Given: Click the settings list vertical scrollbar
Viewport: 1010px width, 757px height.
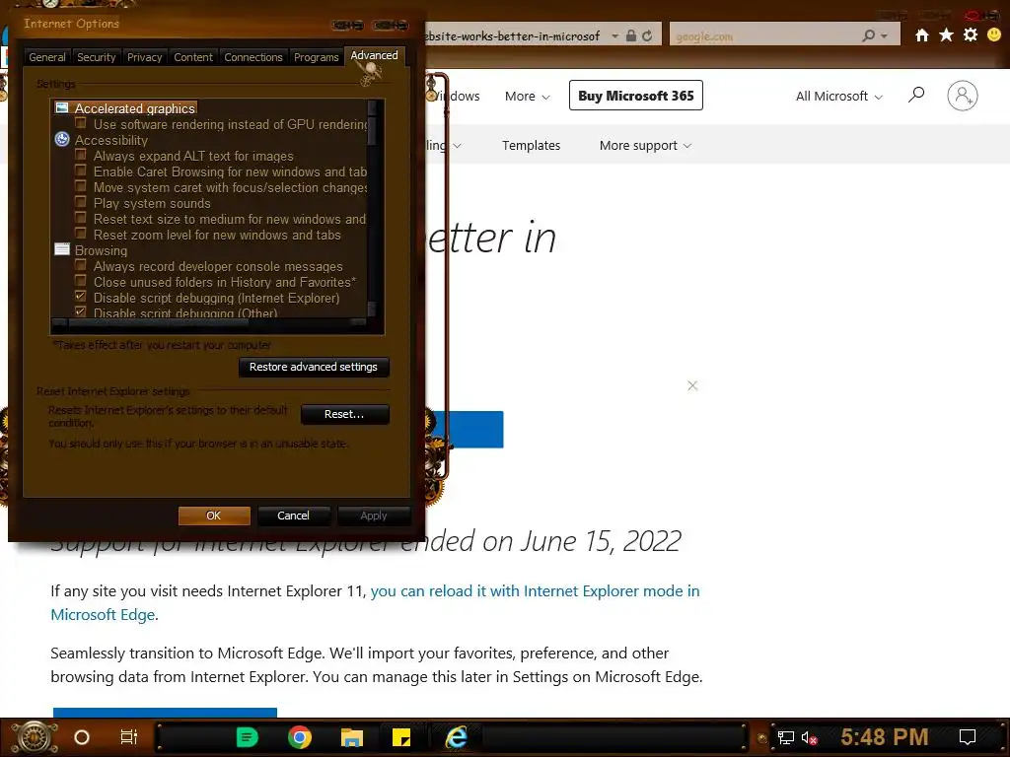Looking at the screenshot, I should pos(372,207).
